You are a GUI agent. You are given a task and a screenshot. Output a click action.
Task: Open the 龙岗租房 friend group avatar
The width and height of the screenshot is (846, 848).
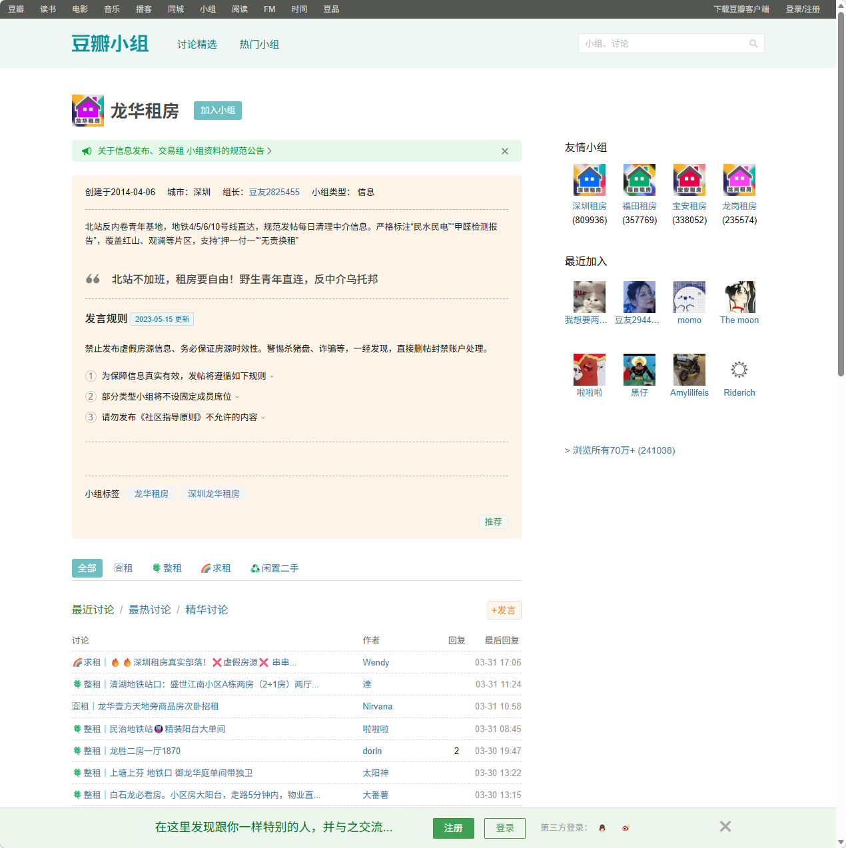pos(739,180)
